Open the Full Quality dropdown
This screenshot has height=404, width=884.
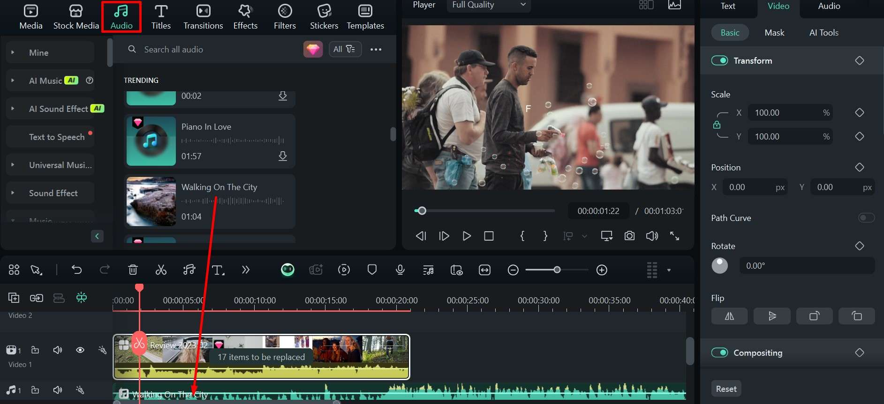click(488, 5)
